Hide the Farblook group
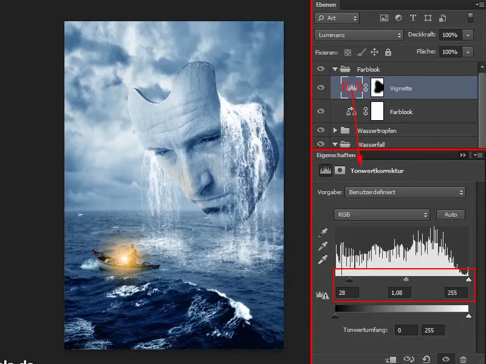Image resolution: width=486 pixels, height=364 pixels. (x=321, y=69)
